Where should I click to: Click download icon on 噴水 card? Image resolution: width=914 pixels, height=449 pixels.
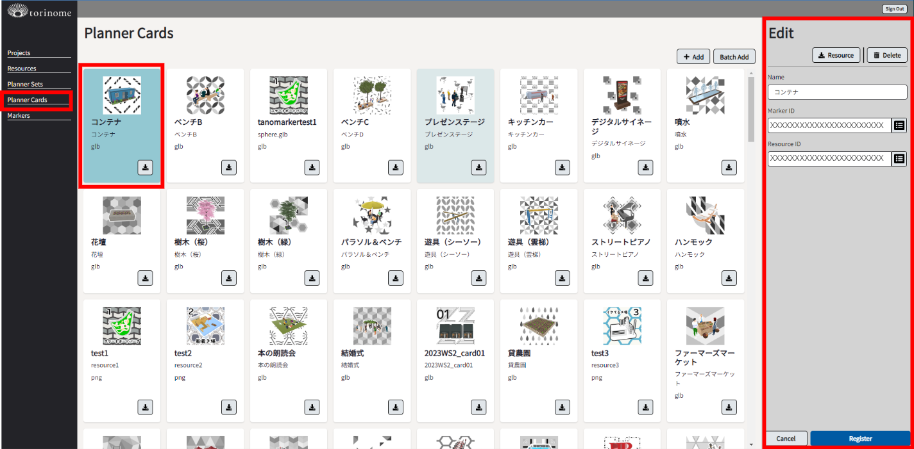[729, 167]
